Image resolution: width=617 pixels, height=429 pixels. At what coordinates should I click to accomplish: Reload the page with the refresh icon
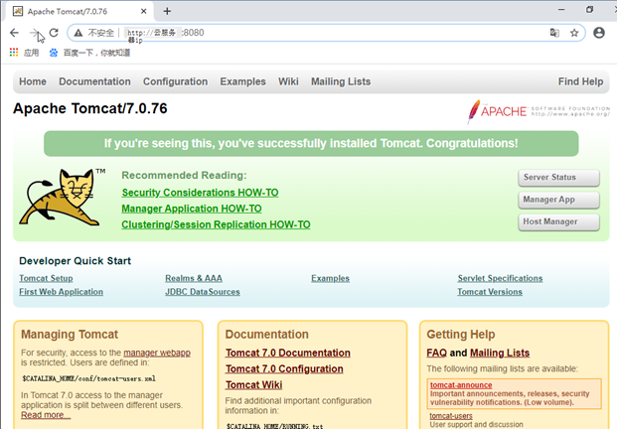[54, 33]
